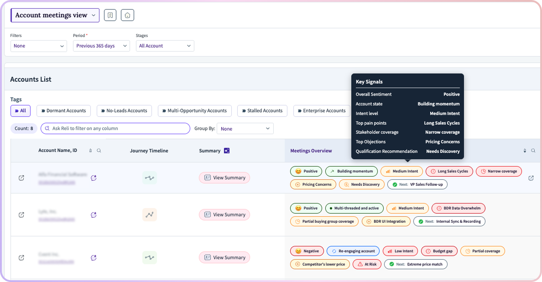Click the Re-engaging account chip

click(x=353, y=251)
